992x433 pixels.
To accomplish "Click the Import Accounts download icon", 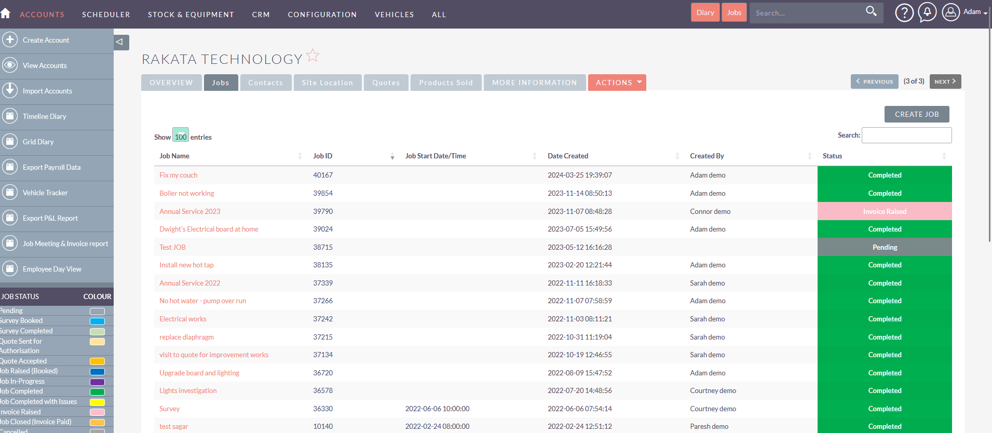I will [x=10, y=90].
